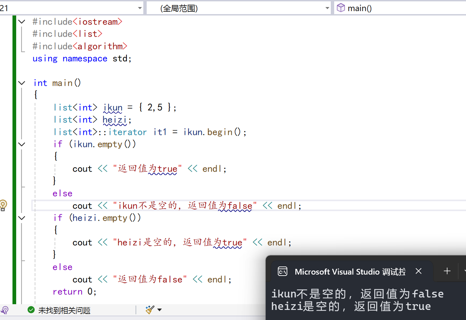Click the #include<list> line
Image resolution: width=466 pixels, height=320 pixels.
(67, 34)
